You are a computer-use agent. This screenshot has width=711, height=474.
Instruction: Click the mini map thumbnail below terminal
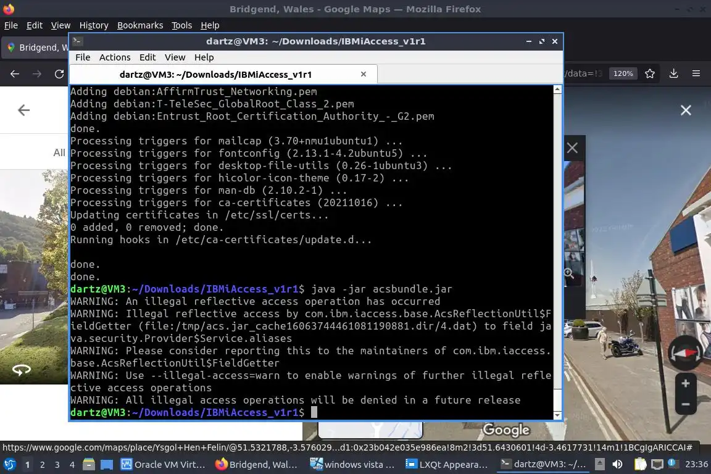pyautogui.click(x=370, y=430)
